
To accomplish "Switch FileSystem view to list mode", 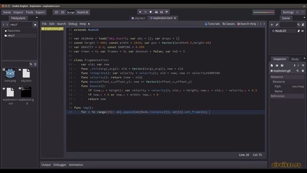I will click(x=35, y=64).
